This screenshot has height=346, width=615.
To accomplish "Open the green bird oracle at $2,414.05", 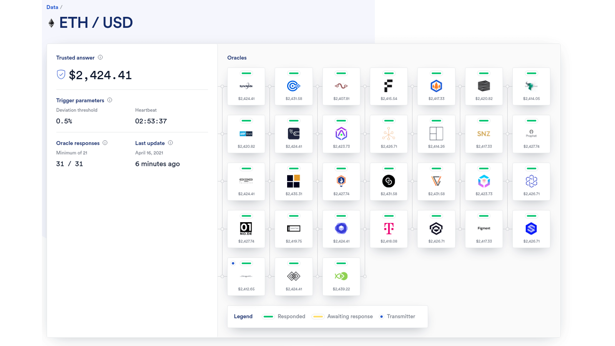I will click(531, 86).
